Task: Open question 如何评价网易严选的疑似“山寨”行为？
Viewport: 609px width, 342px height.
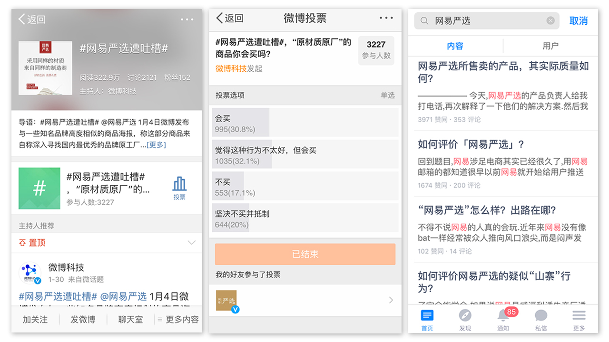Action: point(494,282)
